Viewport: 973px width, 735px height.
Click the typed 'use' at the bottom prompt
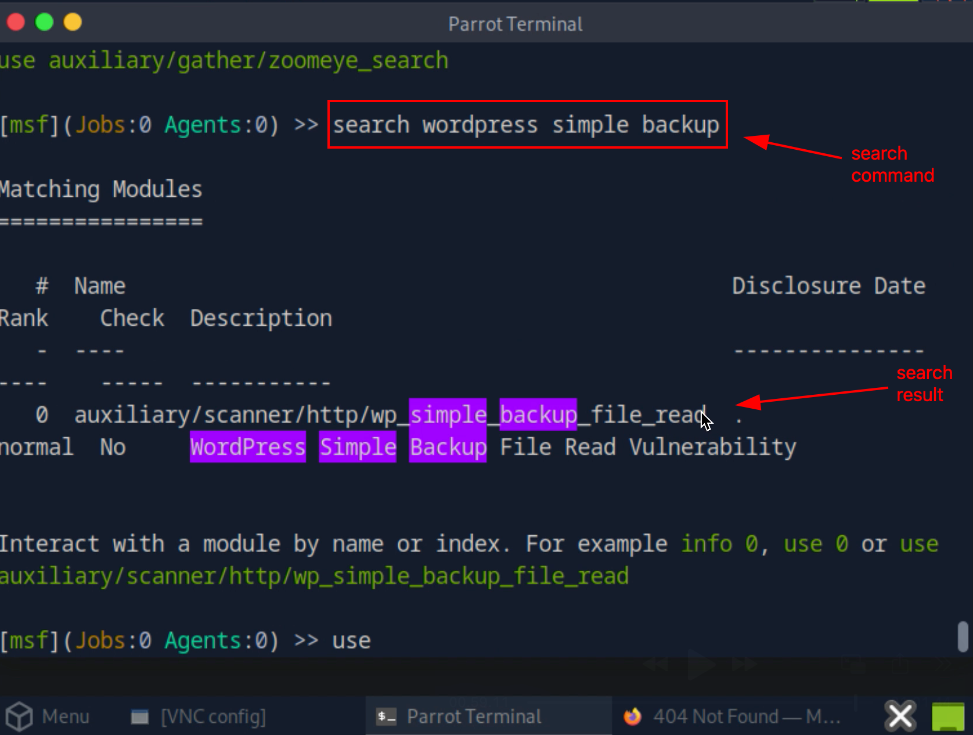[x=351, y=640]
